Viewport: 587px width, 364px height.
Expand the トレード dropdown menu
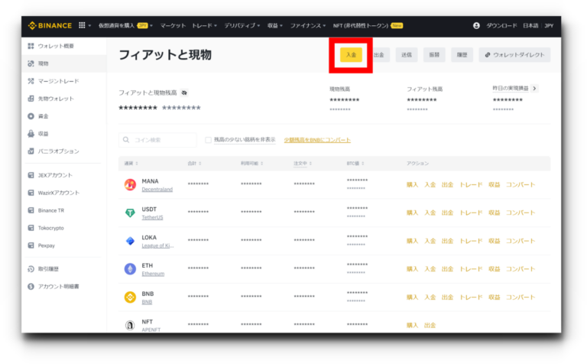tap(204, 25)
